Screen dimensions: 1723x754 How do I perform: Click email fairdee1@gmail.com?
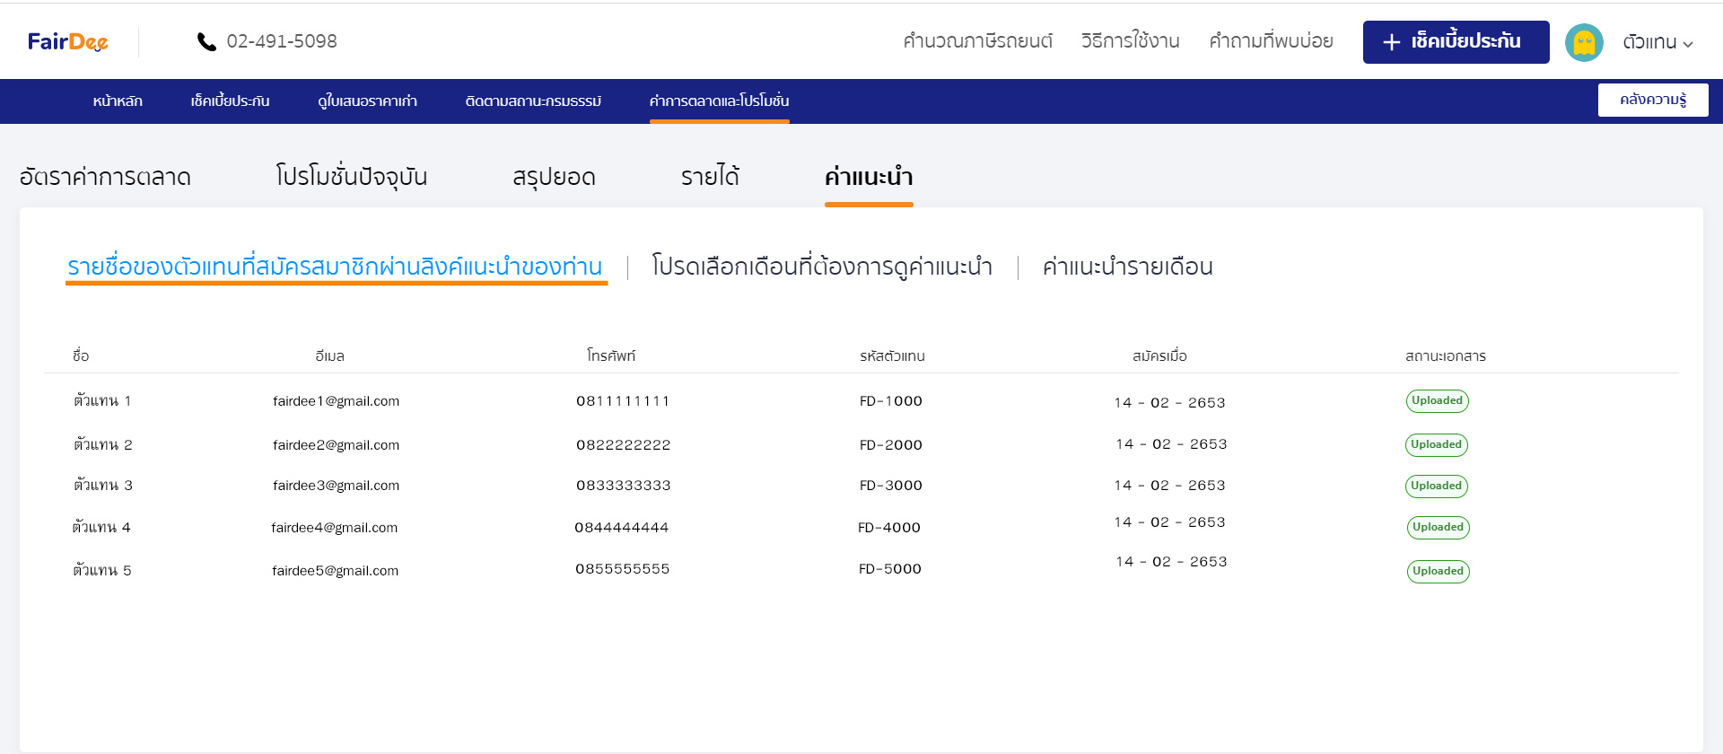[336, 401]
